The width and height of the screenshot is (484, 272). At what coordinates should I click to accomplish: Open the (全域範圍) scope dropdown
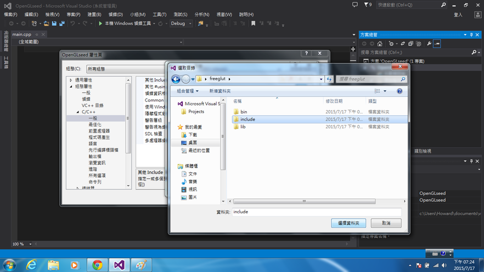pos(181,42)
